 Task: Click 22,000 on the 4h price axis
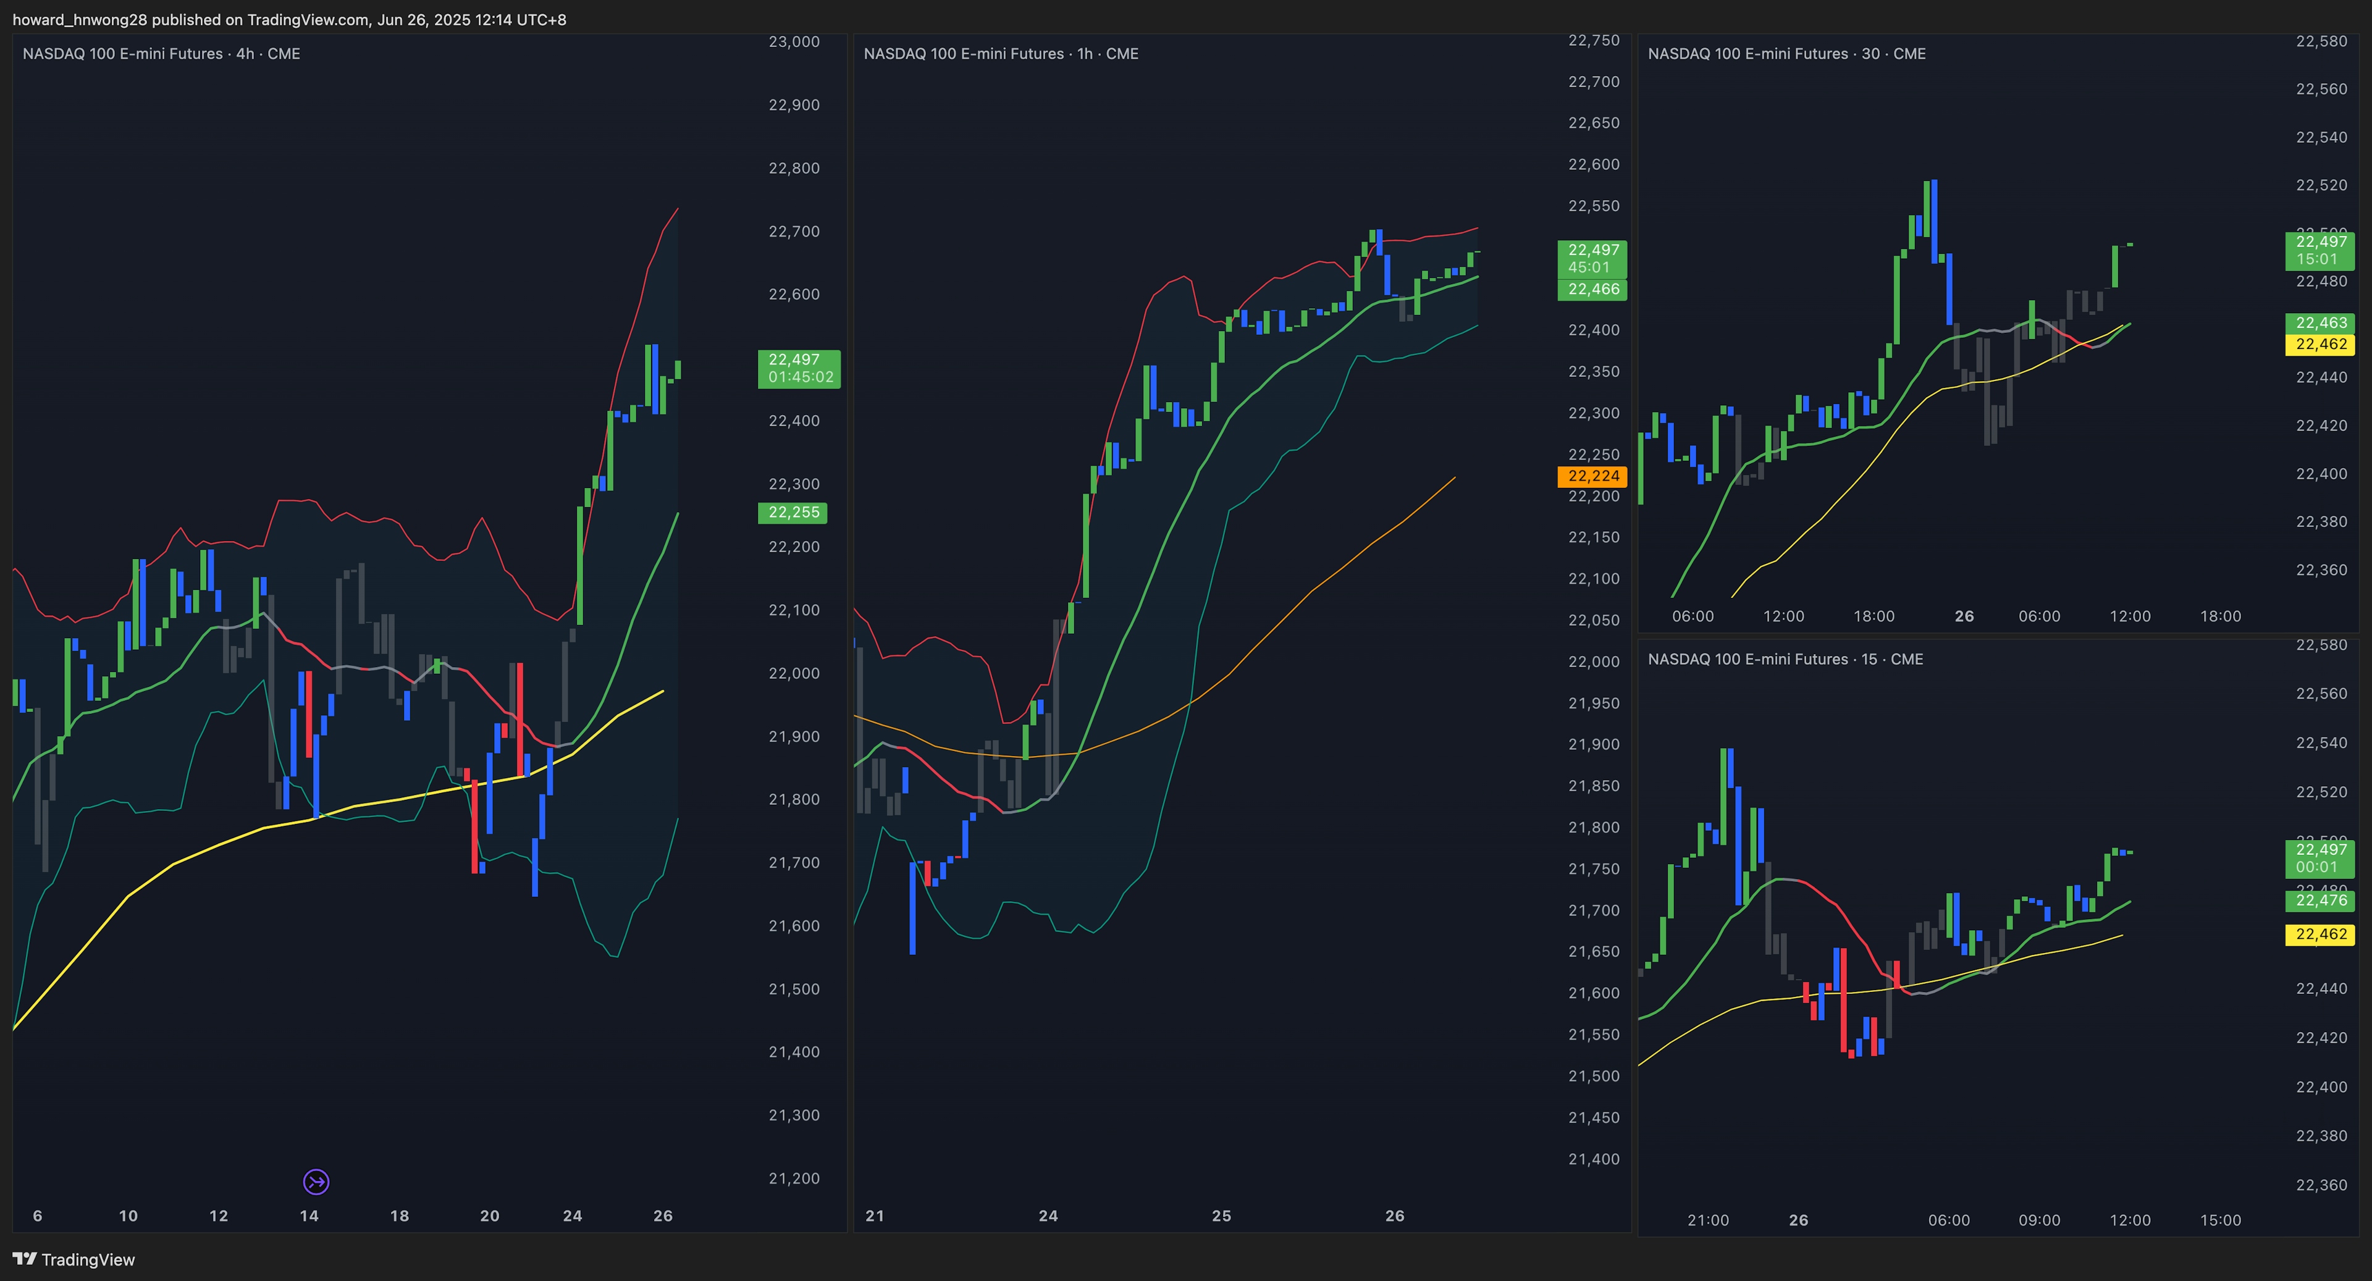click(x=794, y=673)
